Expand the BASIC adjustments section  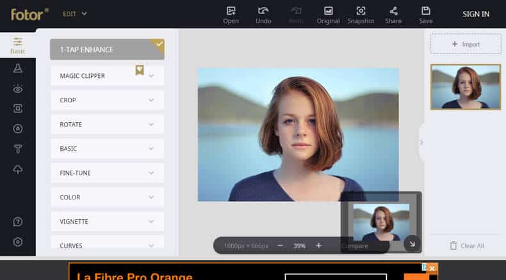tap(107, 148)
